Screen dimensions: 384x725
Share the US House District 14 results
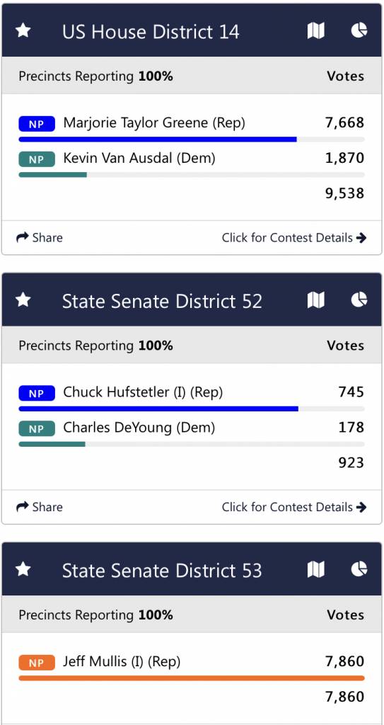40,238
